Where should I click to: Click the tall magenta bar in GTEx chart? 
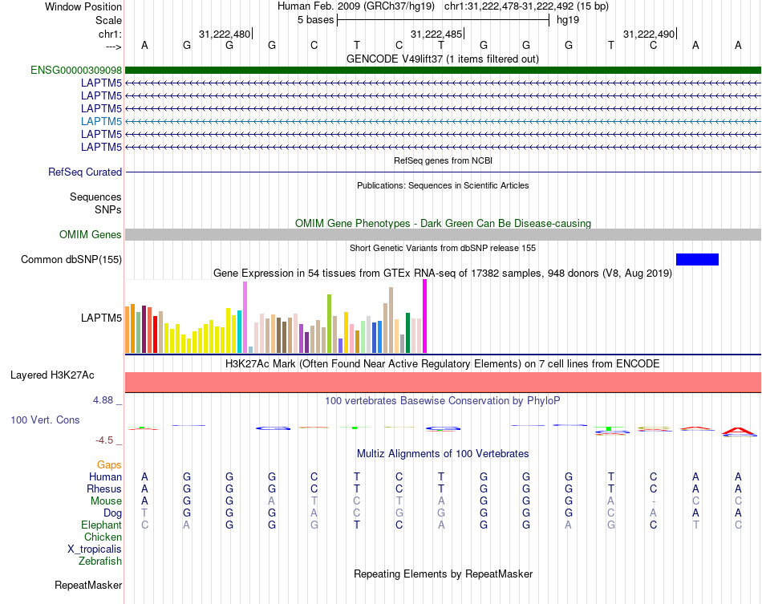pos(425,316)
